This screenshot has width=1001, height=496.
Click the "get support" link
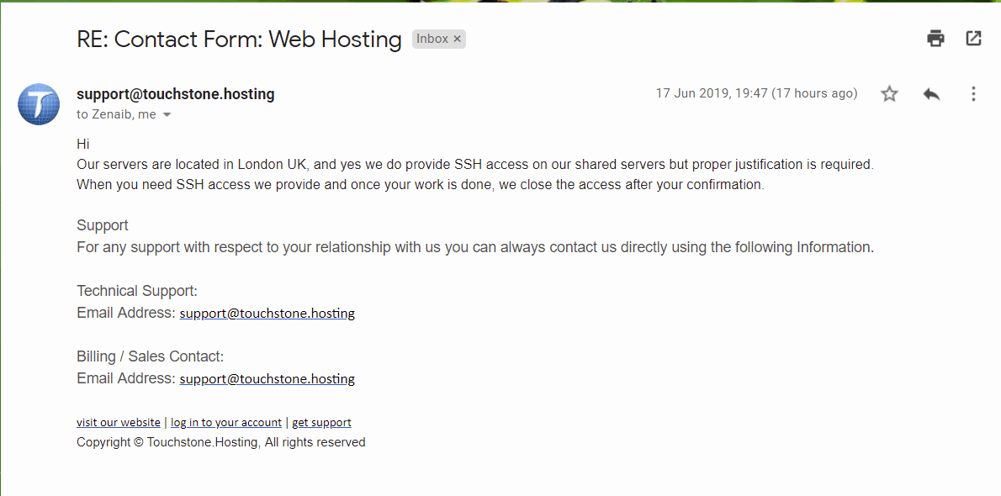click(321, 422)
